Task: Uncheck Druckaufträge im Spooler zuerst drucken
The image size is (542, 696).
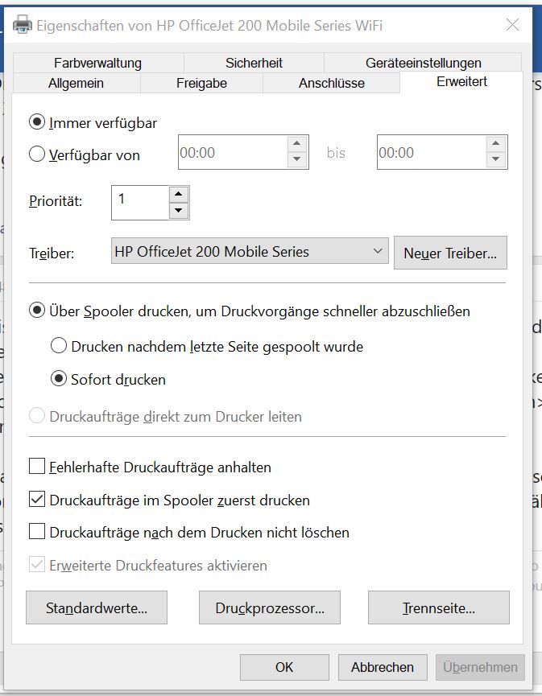Action: click(x=37, y=500)
